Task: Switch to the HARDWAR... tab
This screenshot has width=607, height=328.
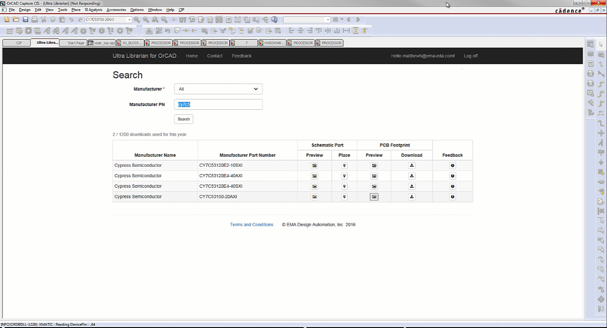Action: (x=272, y=43)
